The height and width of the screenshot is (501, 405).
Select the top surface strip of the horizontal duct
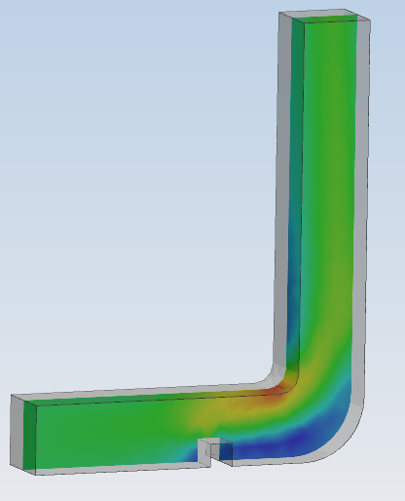(146, 396)
